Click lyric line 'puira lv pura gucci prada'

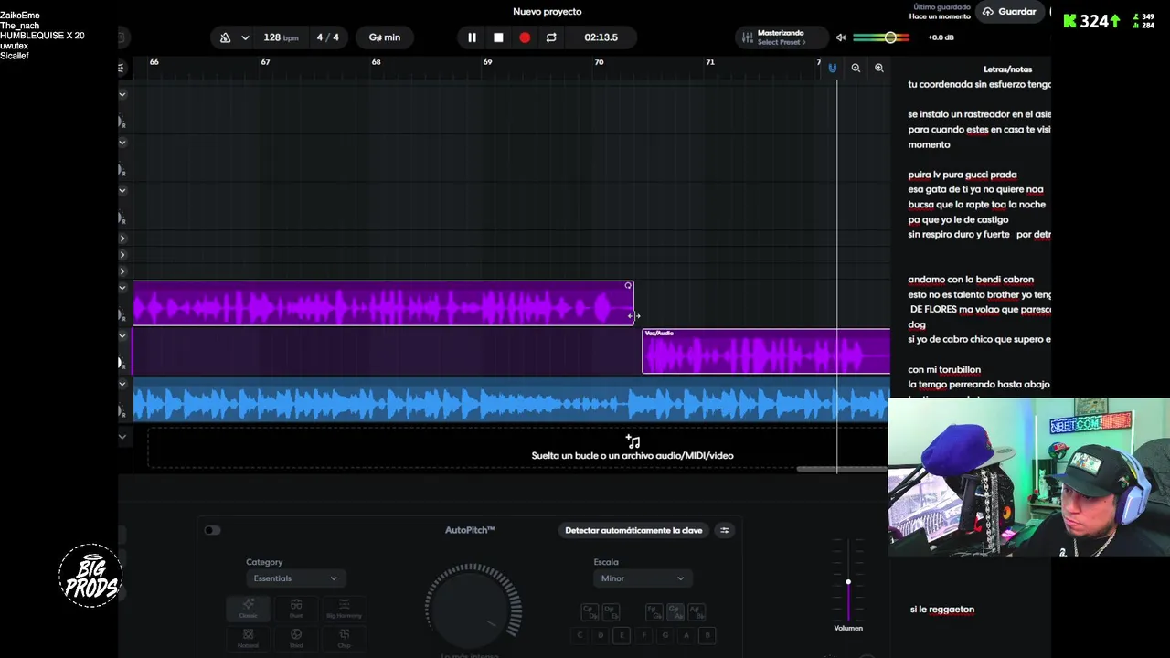963,175
